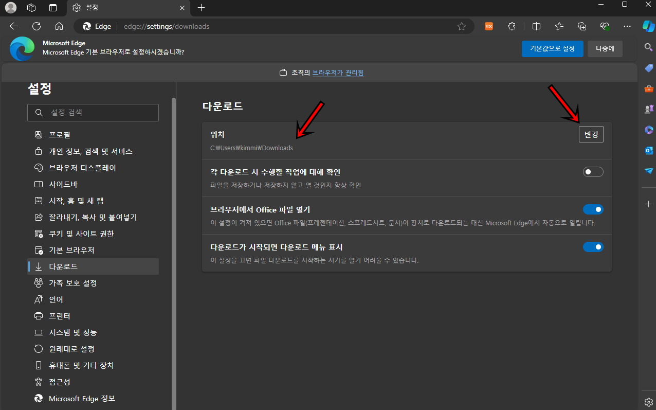Image resolution: width=656 pixels, height=410 pixels.
Task: Open 원래대로 설정
Action: coord(93,349)
